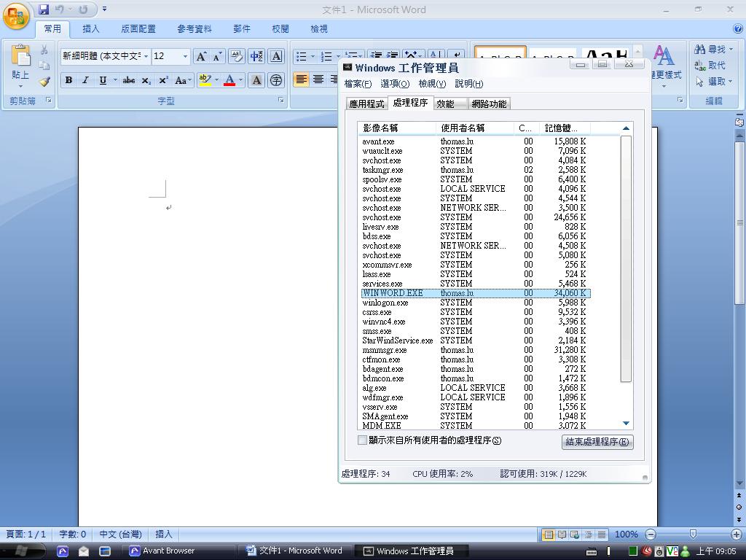Switch to the 效能 tab in Task Manager
Image resolution: width=746 pixels, height=560 pixels.
click(445, 104)
